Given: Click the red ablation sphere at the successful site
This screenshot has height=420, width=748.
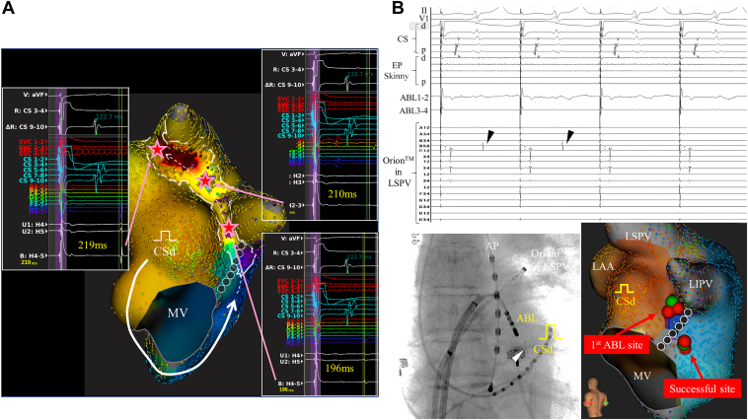Looking at the screenshot, I should [685, 342].
